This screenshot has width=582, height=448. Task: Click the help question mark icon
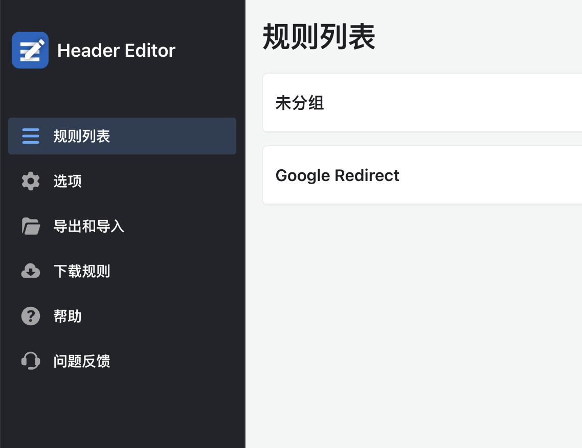click(31, 316)
